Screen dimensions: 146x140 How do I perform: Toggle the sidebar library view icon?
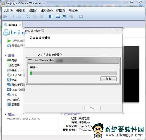point(51,16)
